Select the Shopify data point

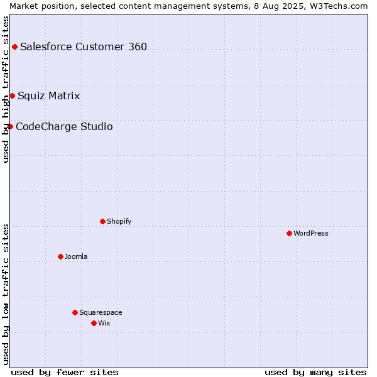click(x=102, y=221)
